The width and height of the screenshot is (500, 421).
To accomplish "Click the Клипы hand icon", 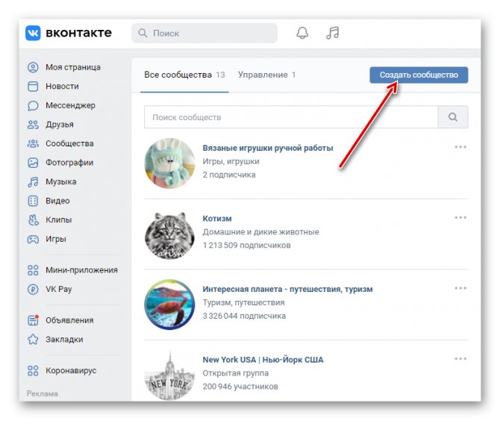I will coord(33,219).
